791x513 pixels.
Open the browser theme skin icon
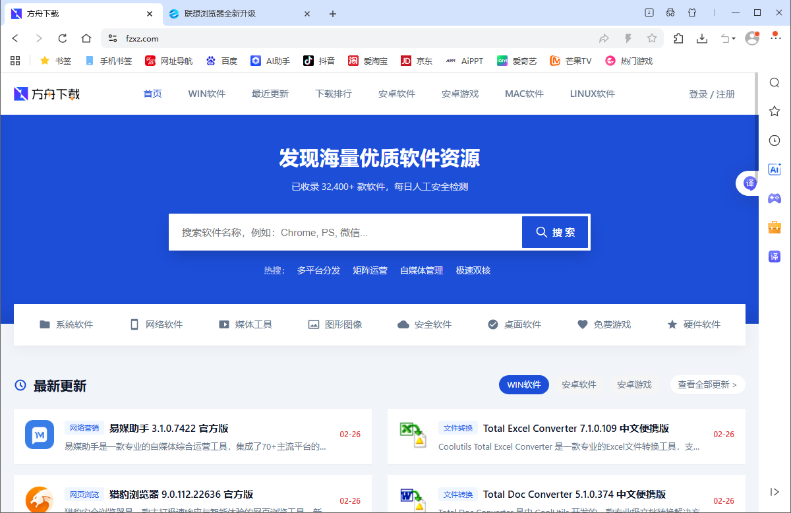(x=691, y=13)
